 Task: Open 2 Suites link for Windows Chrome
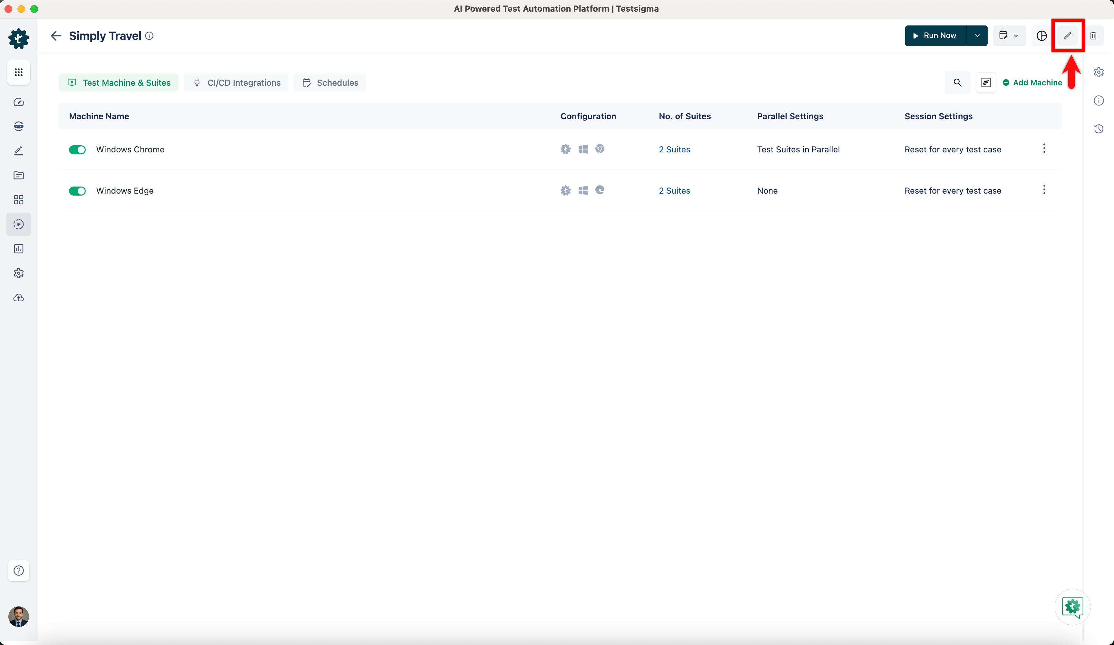point(674,149)
